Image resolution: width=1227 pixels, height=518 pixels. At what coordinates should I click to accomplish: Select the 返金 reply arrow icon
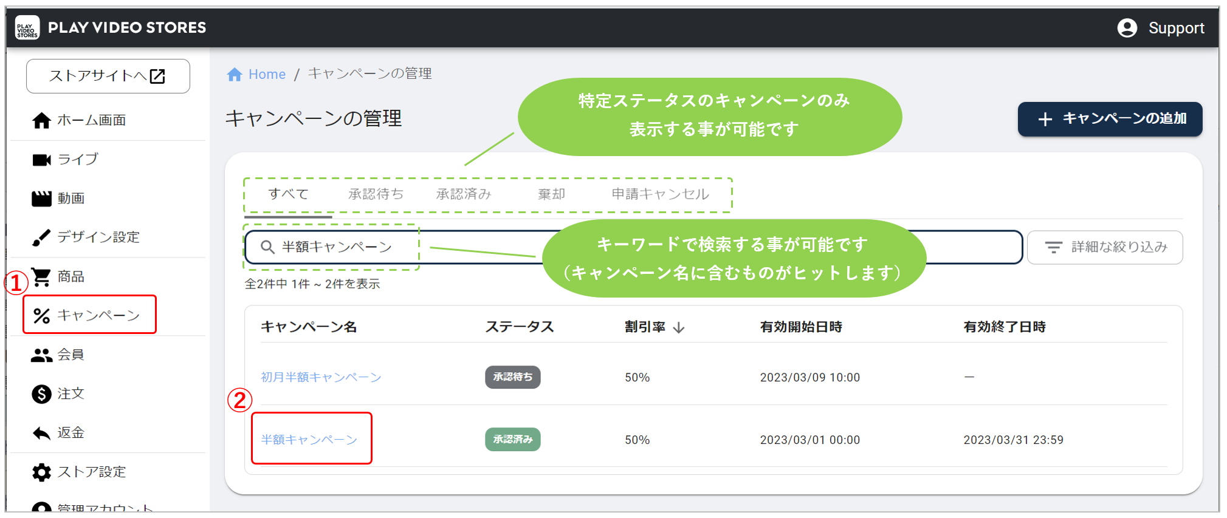(41, 433)
